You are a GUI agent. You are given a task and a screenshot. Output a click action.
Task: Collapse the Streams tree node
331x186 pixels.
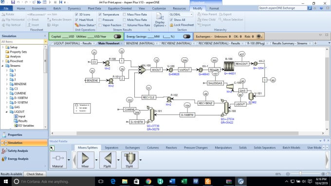coord(3,66)
